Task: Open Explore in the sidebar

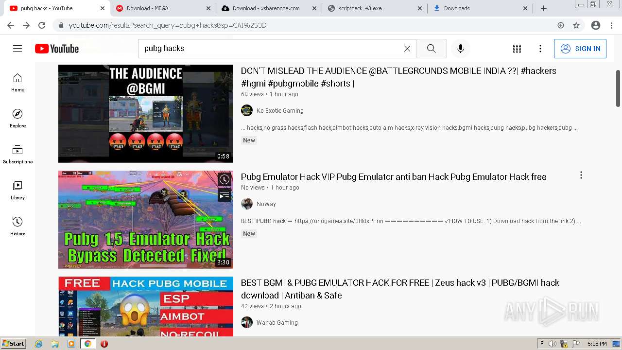Action: [x=17, y=119]
